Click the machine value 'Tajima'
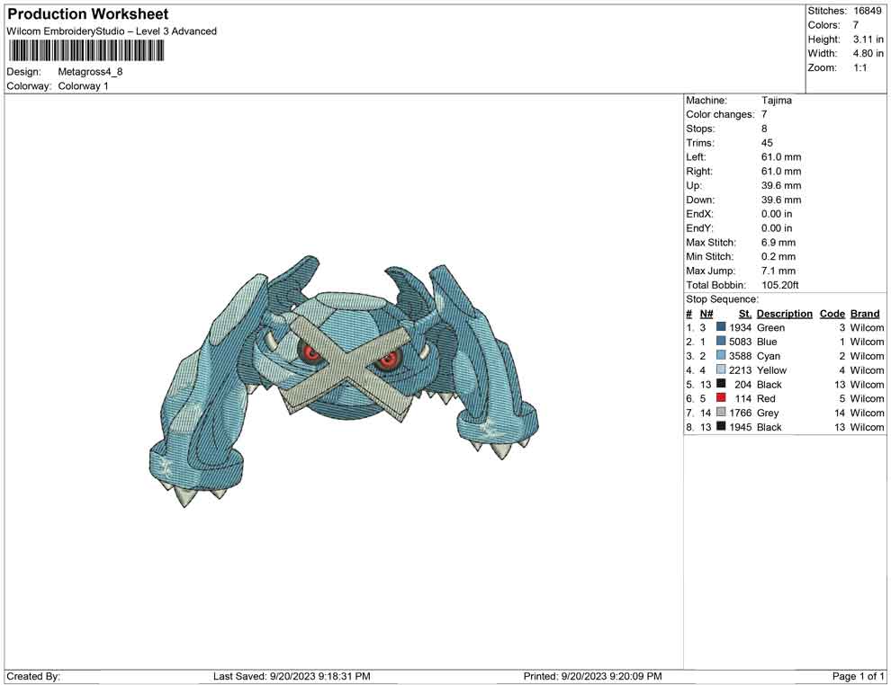 pyautogui.click(x=776, y=100)
